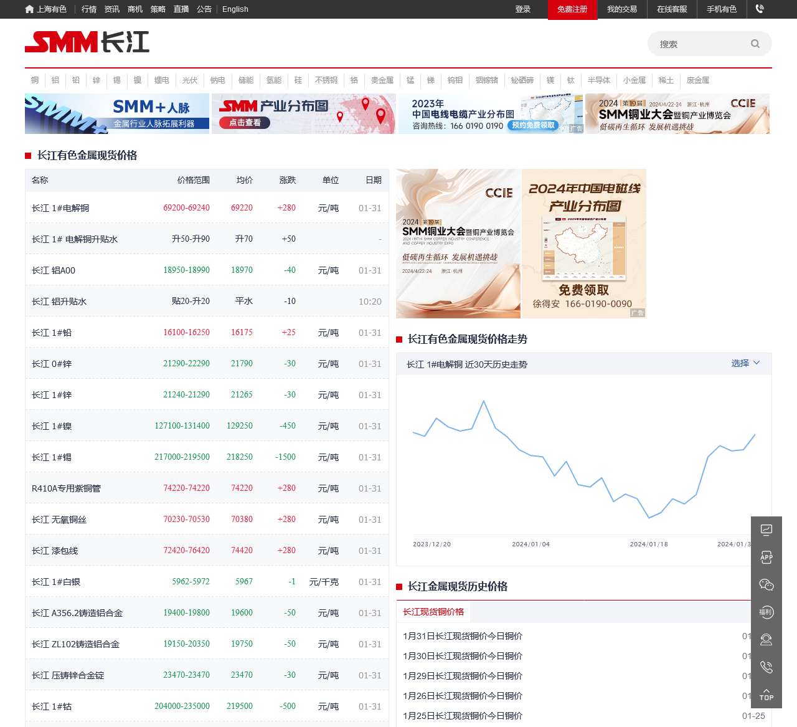This screenshot has height=727, width=797.
Task: Click the APP download icon in sidebar
Action: 766,558
